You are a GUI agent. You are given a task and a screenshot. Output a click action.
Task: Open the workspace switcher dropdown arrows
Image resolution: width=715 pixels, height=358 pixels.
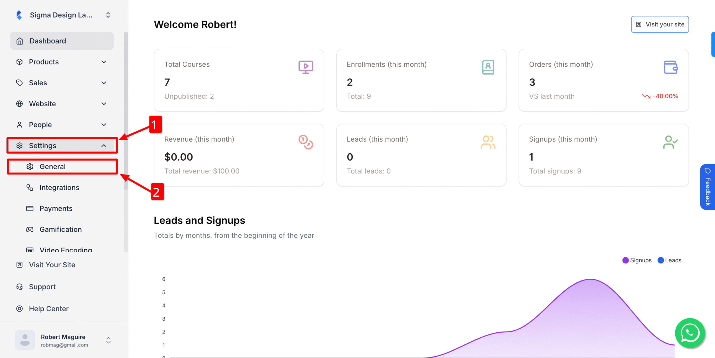pos(108,15)
